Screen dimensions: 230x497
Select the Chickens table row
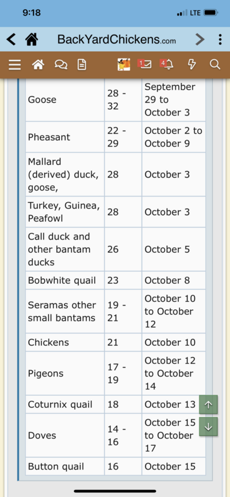point(116,342)
